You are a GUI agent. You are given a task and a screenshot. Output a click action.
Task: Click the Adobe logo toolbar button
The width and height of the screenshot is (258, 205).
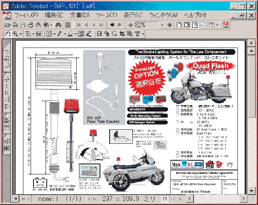(x=226, y=25)
